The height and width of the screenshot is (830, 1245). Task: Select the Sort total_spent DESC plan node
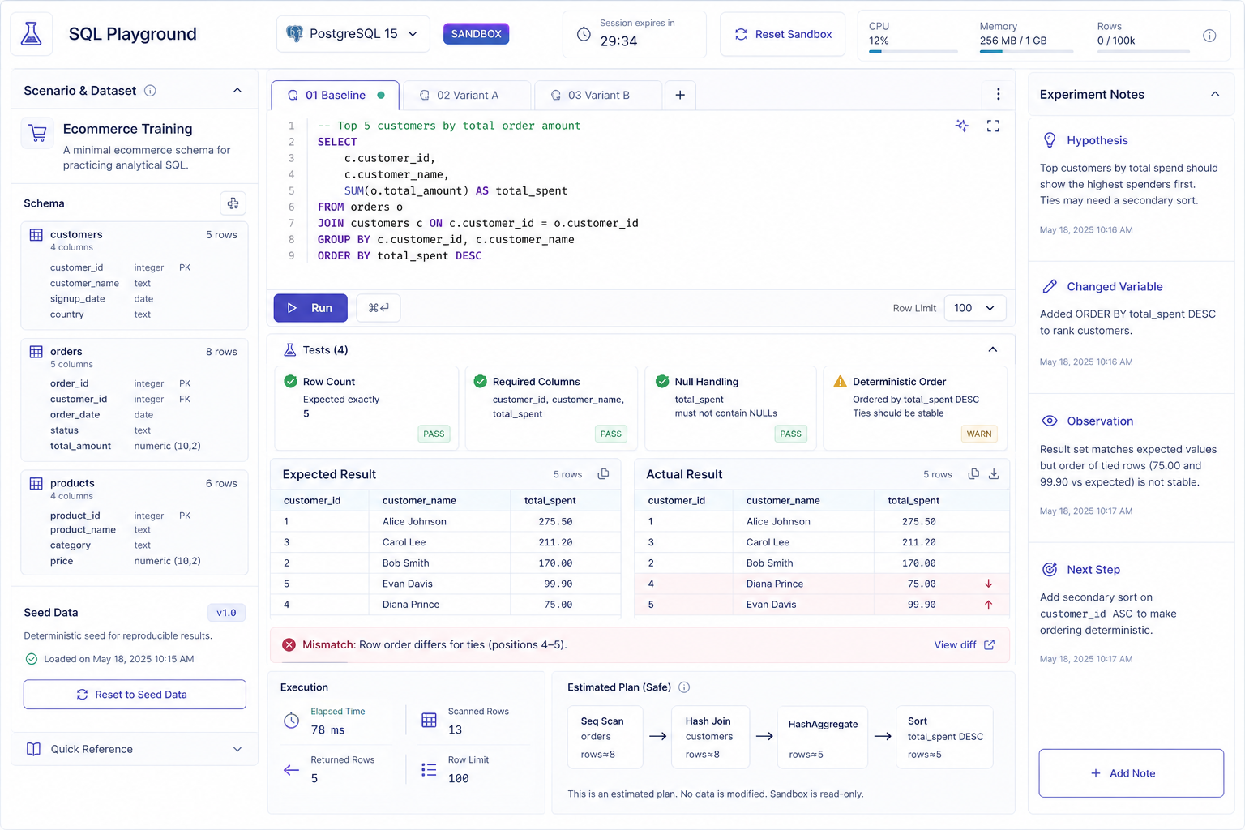point(945,737)
